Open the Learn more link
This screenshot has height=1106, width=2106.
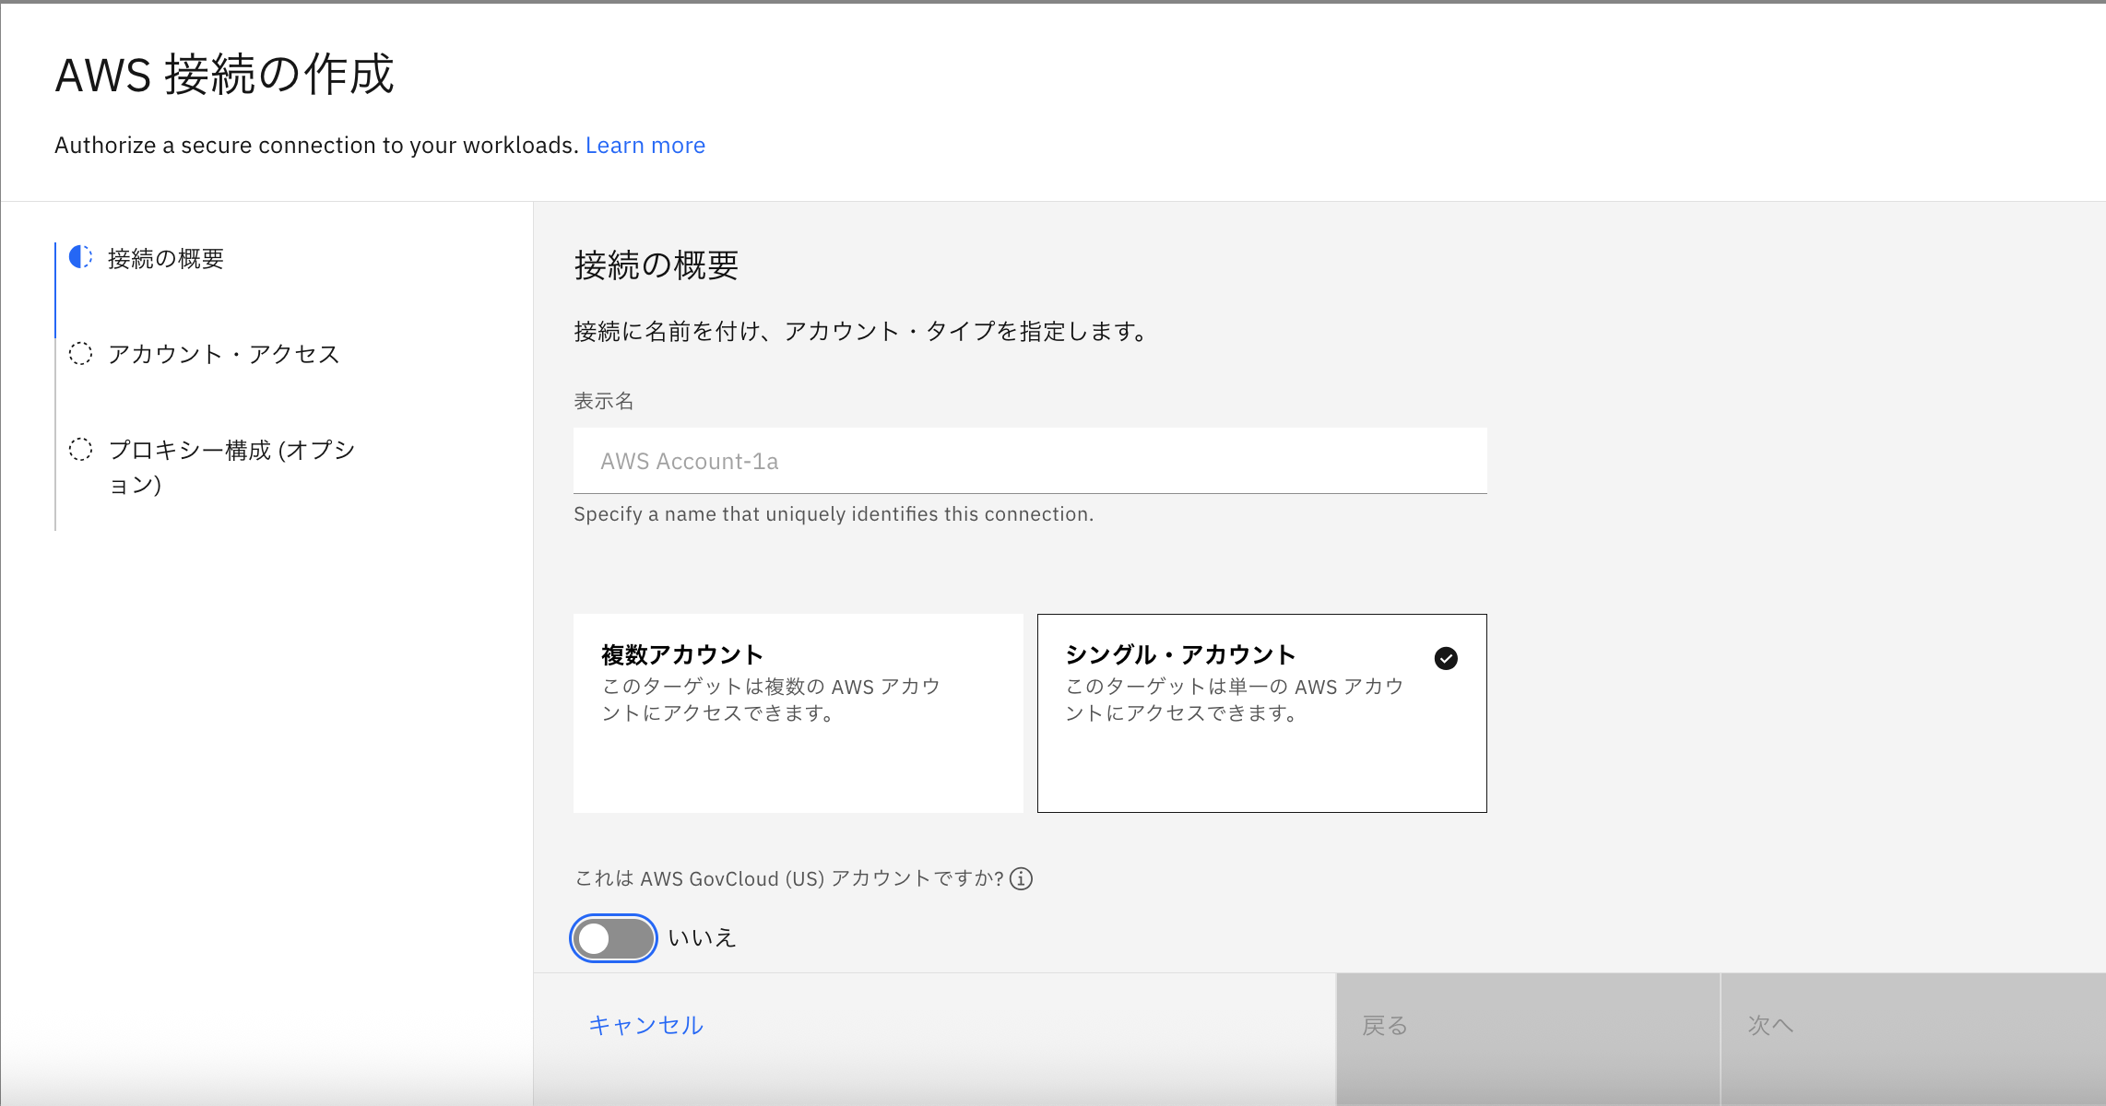[x=645, y=146]
